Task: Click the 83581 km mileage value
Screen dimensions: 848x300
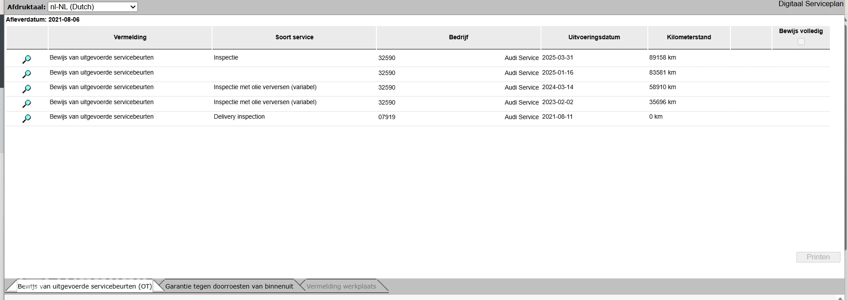Action: [662, 72]
